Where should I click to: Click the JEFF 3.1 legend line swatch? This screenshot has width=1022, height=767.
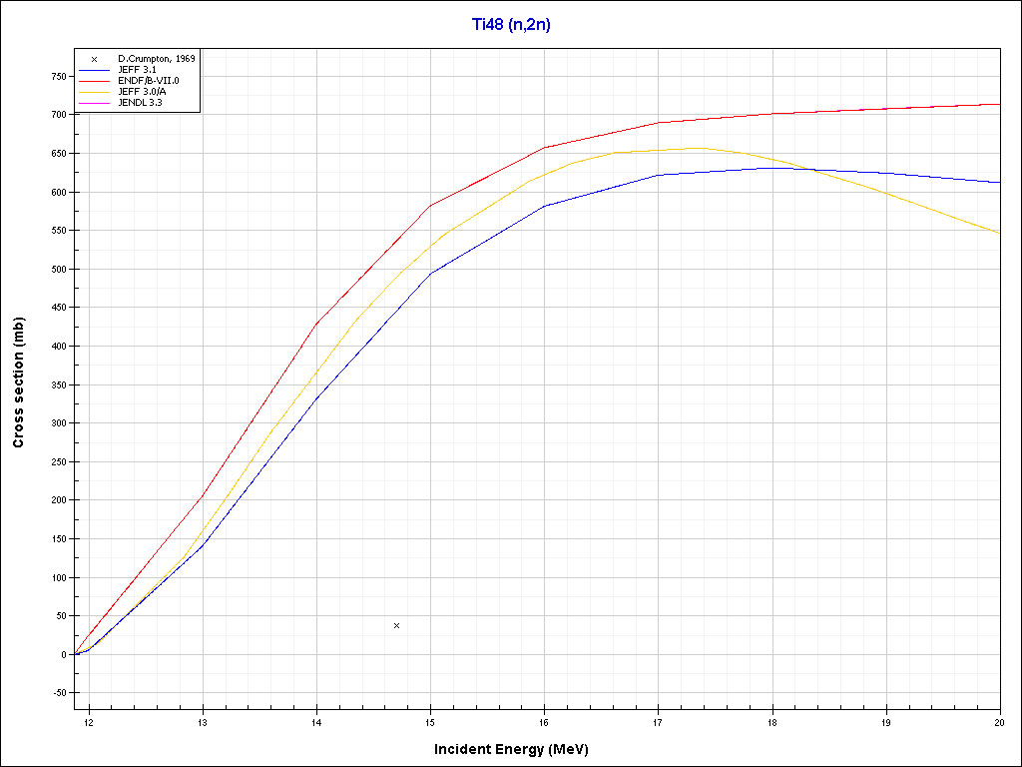(94, 70)
